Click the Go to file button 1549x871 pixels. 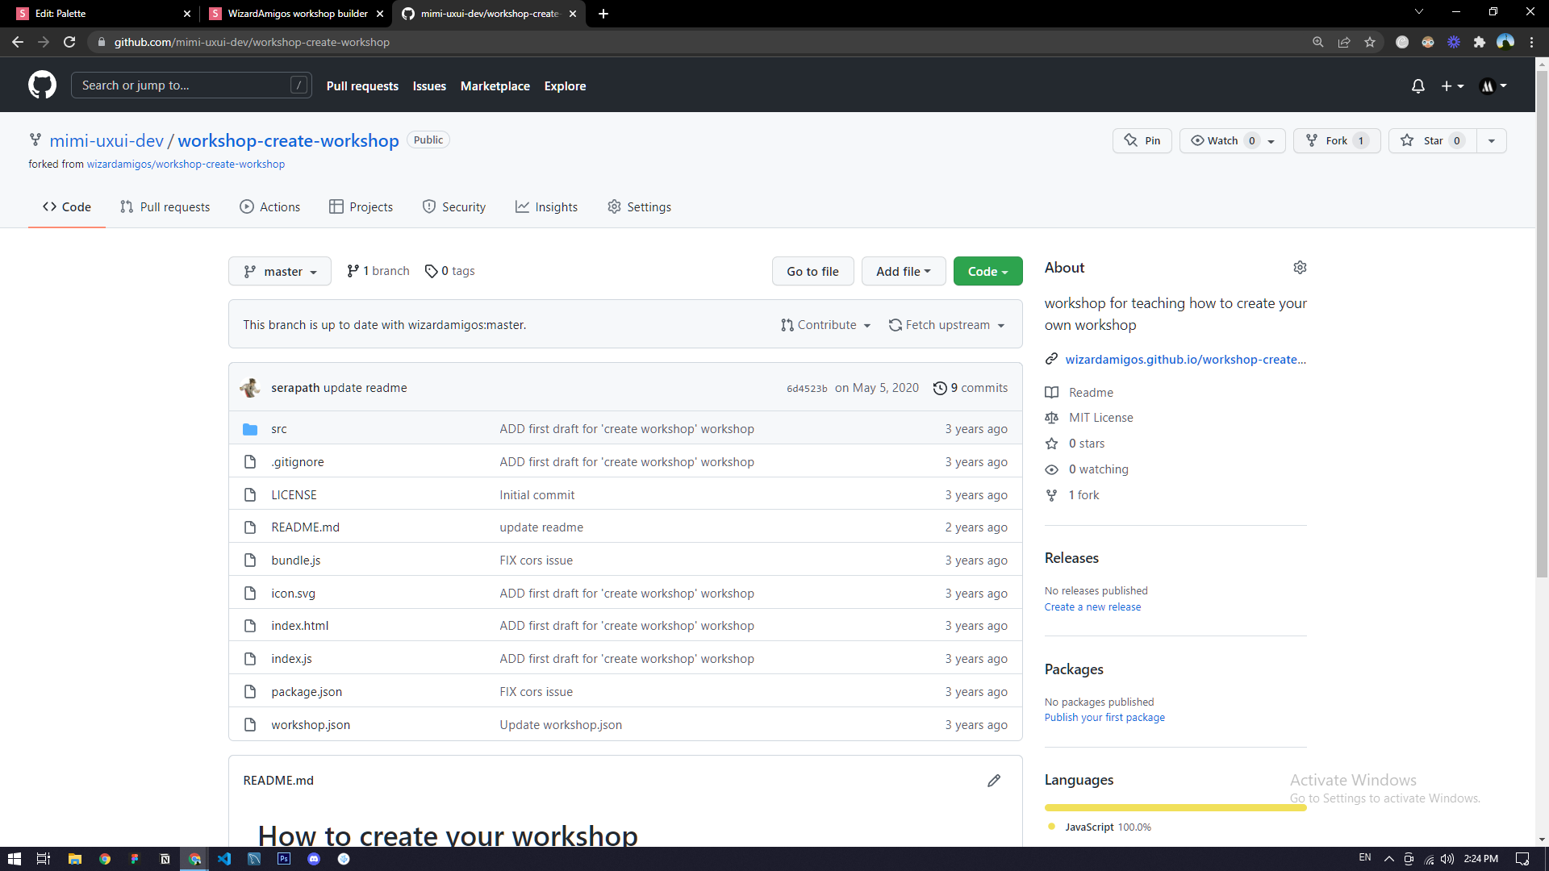(812, 272)
